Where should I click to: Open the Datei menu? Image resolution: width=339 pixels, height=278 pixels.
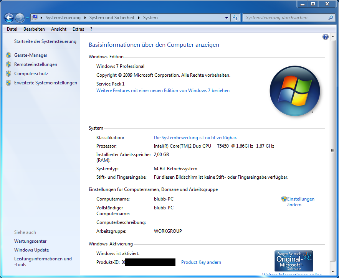pos(12,29)
